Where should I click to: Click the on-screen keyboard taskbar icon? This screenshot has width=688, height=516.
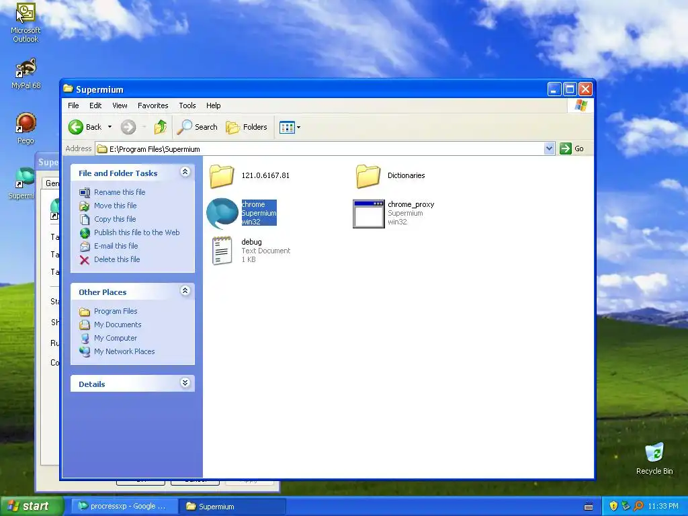point(589,507)
